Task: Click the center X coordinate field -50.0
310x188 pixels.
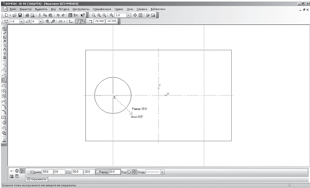Action: coord(47,172)
